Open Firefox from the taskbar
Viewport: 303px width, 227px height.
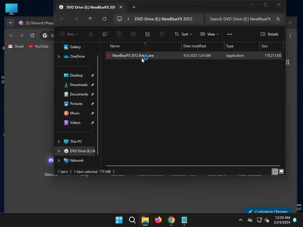(x=158, y=220)
